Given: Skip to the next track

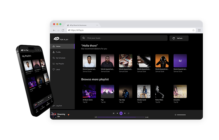Looking at the screenshot, I should pyautogui.click(x=125, y=113).
